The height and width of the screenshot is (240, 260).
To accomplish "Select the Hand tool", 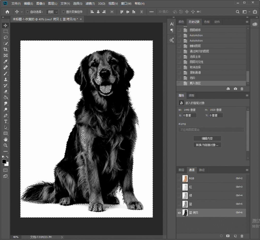I will pyautogui.click(x=6, y=139).
